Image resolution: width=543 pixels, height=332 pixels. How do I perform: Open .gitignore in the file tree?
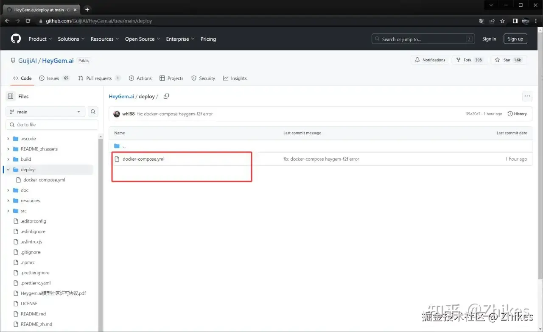30,252
